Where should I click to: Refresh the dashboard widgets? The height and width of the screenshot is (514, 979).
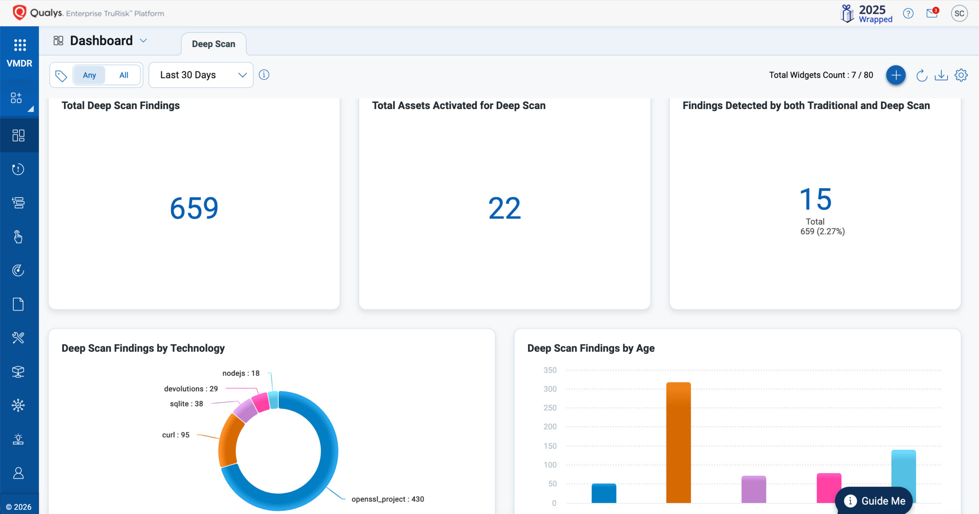tap(922, 75)
